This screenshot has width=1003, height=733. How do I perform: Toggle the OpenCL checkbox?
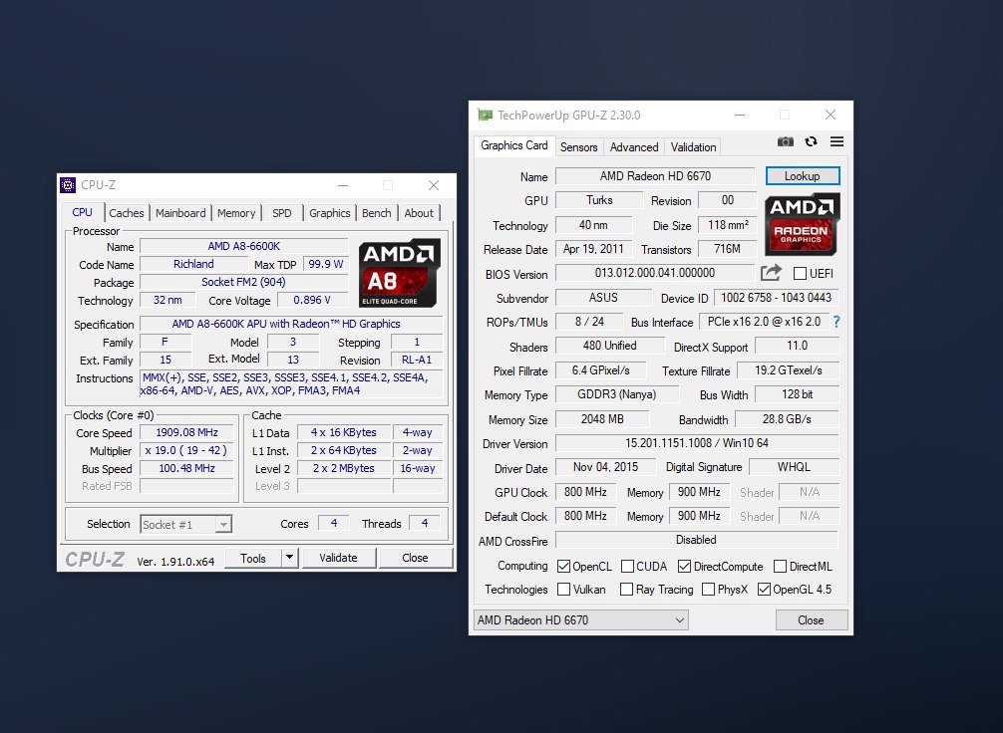(x=563, y=567)
